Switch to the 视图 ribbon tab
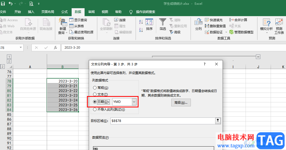Screen dimensions: 286x150 (105, 12)
